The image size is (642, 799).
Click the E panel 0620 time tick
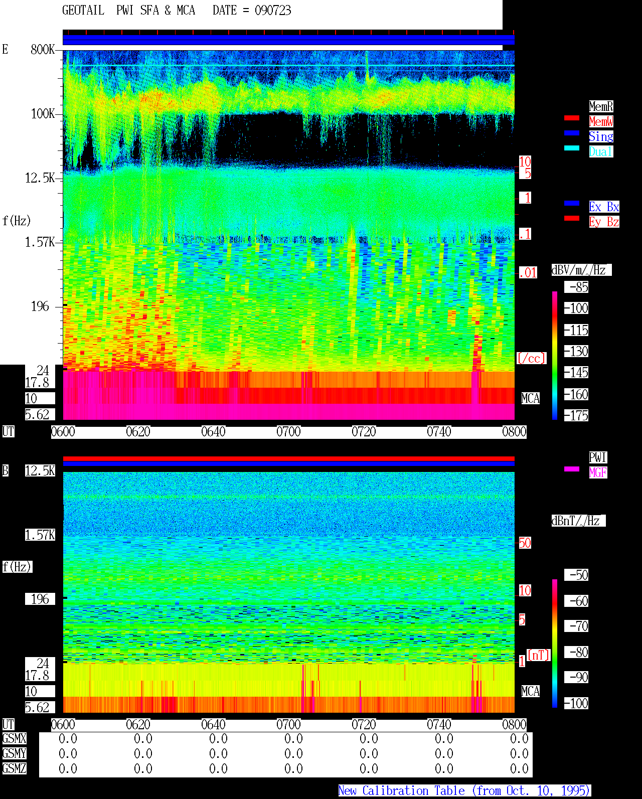tap(138, 431)
